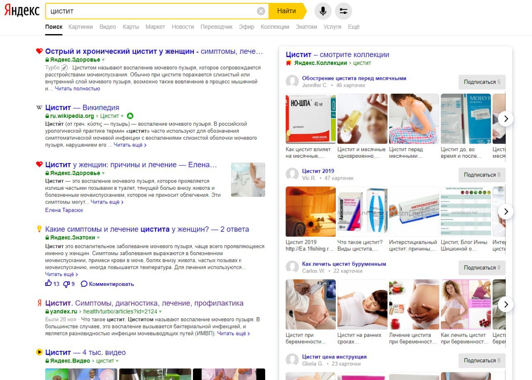Open Цистит у женщин: причины и лечение link

coord(131,164)
